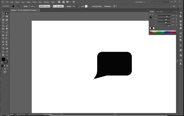
Task: Select the Curvature tool
Action: 7,20
